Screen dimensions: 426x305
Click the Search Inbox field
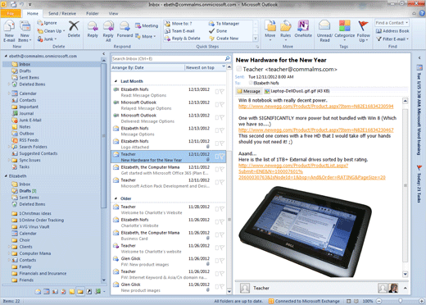[x=168, y=59]
